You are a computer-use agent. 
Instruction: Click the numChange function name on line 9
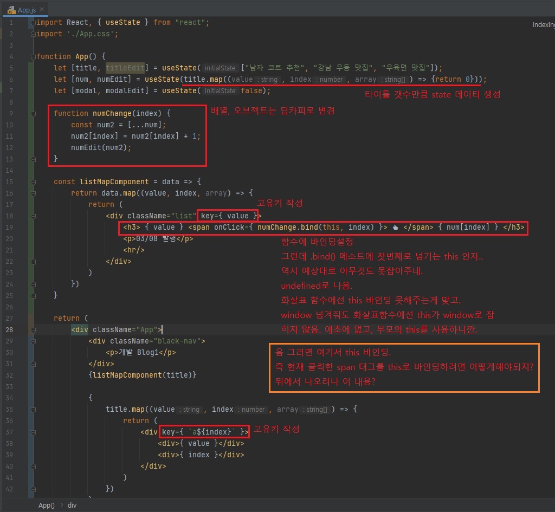pos(112,113)
